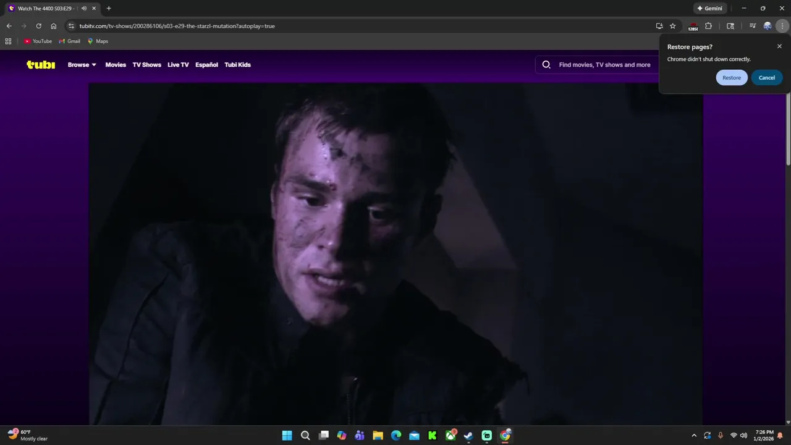The image size is (791, 445).
Task: Open the Gemini button in Chrome
Action: (709, 8)
